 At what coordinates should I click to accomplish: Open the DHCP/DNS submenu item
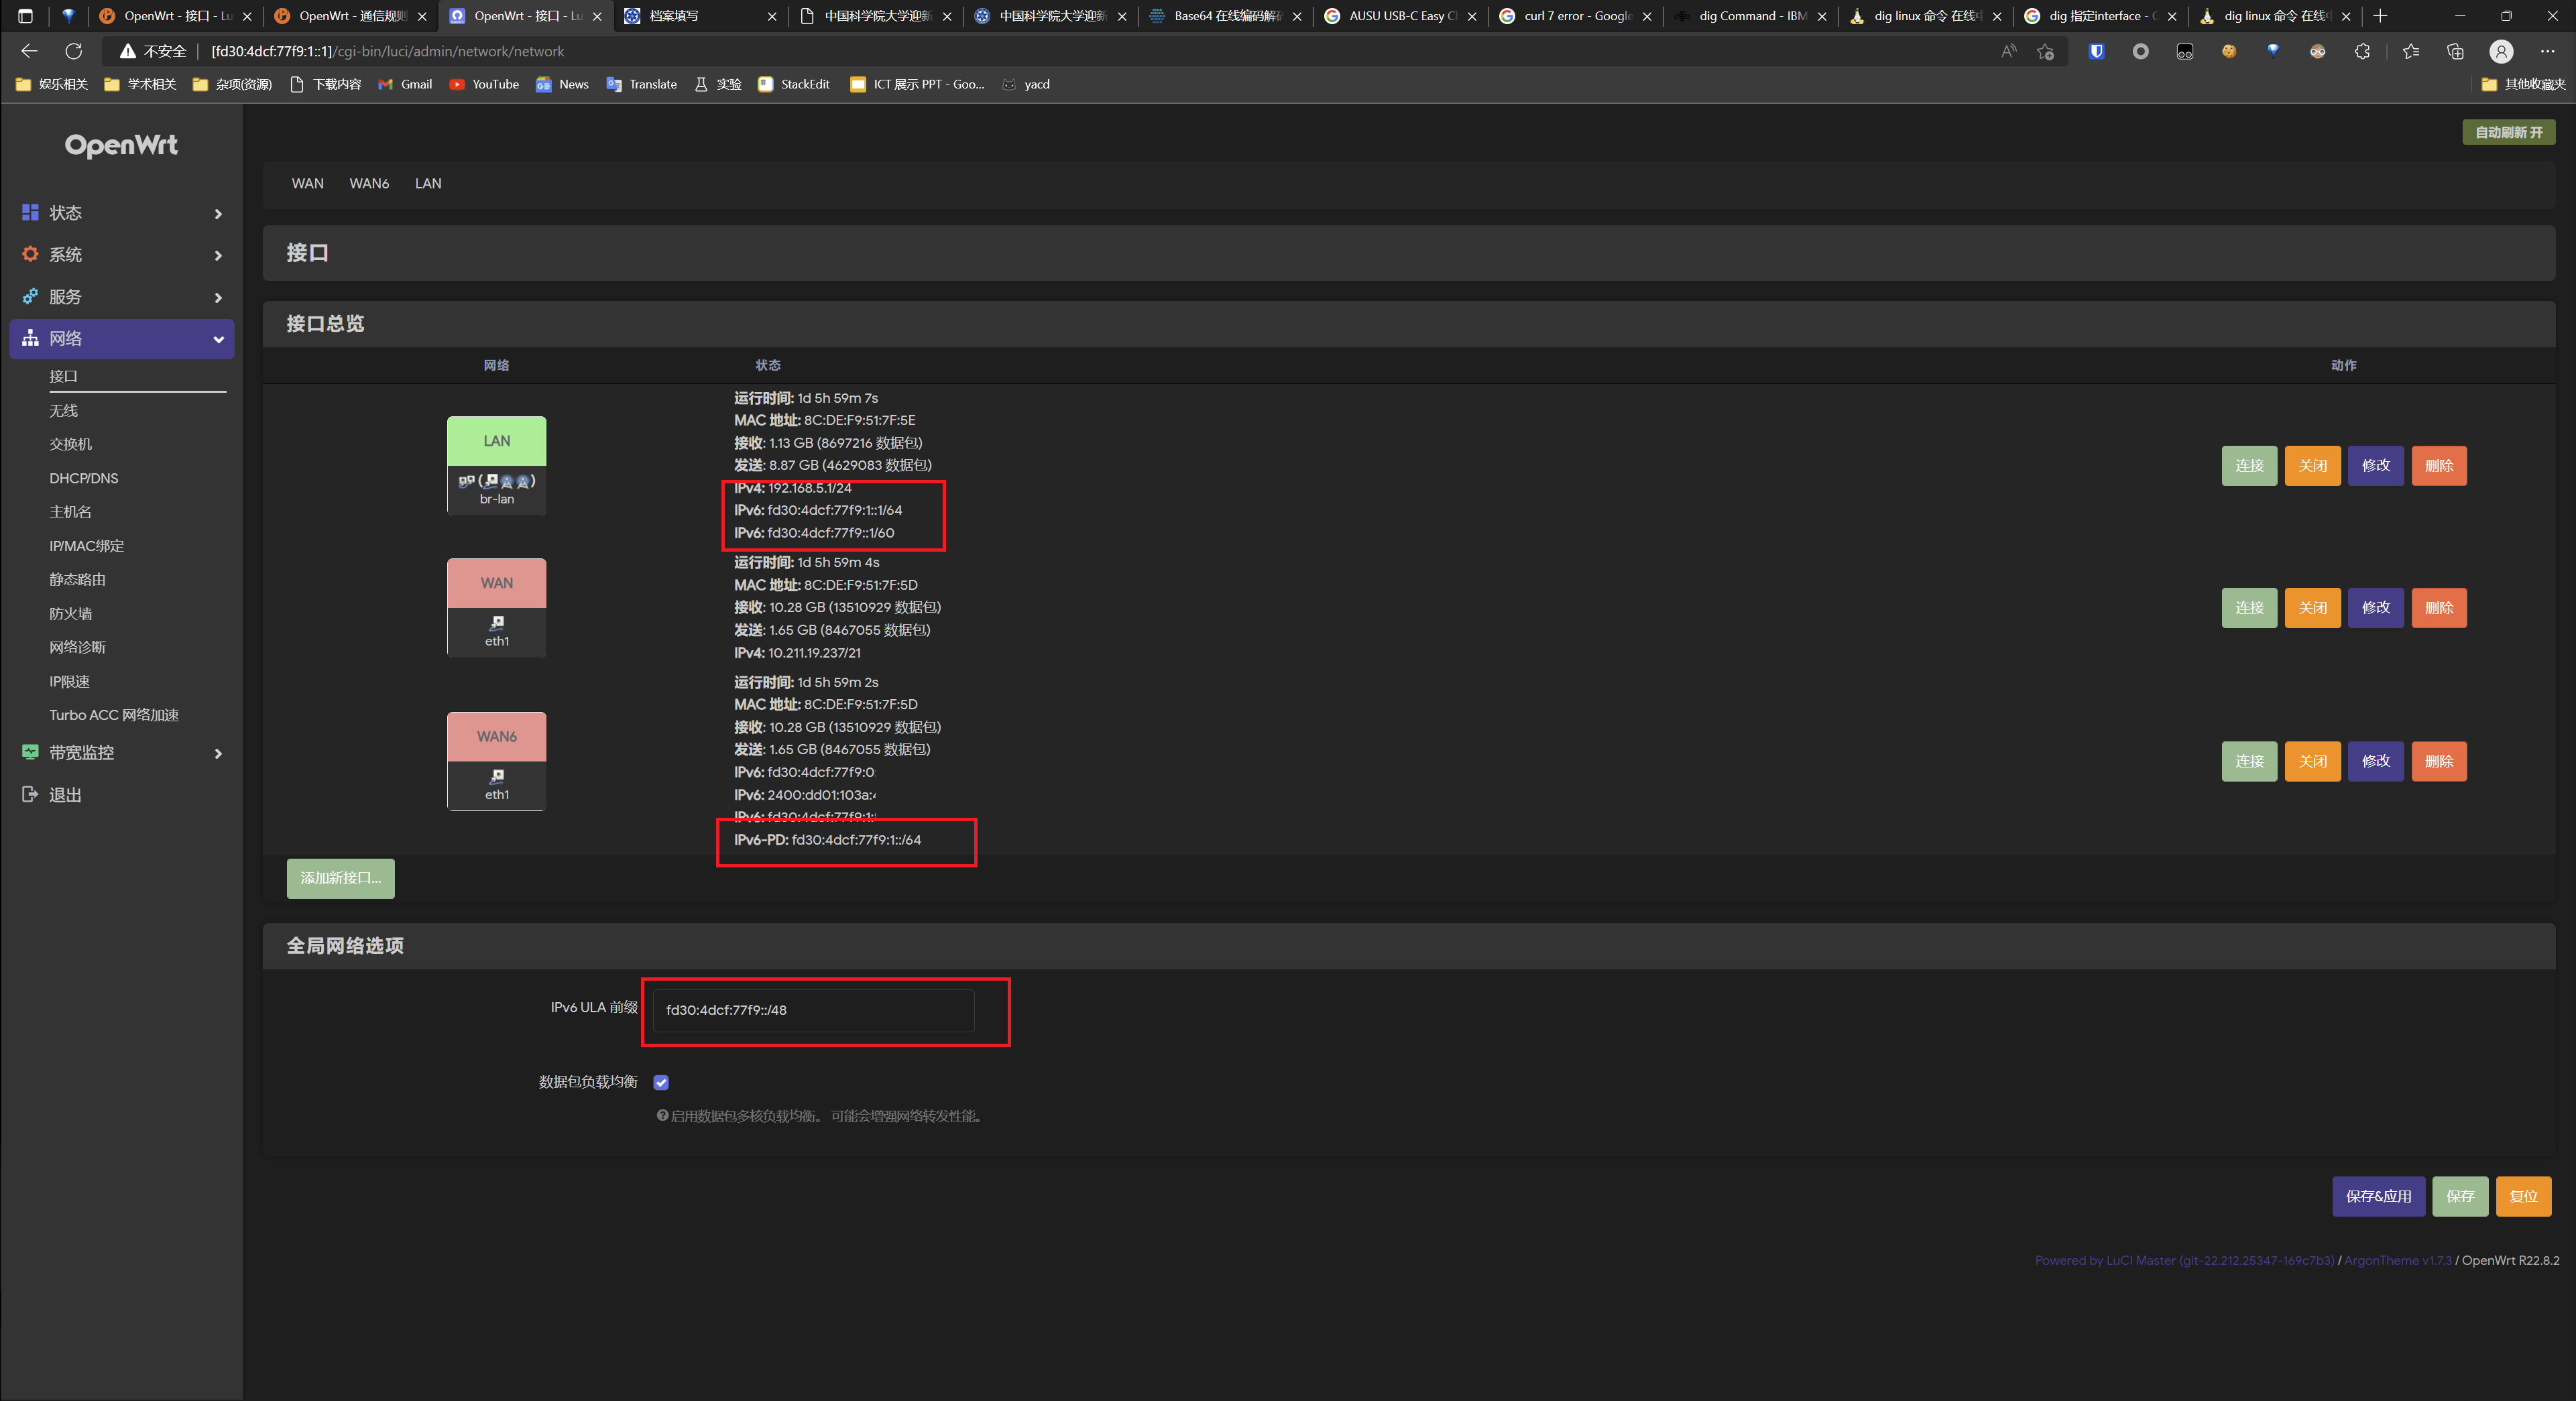click(84, 478)
